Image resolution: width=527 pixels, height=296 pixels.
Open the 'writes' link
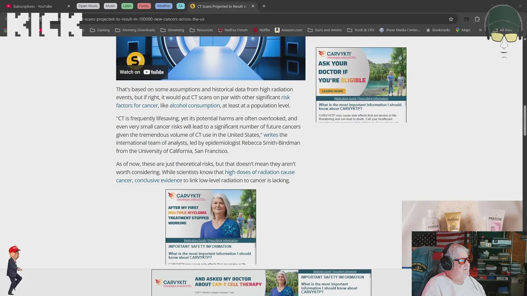271,135
